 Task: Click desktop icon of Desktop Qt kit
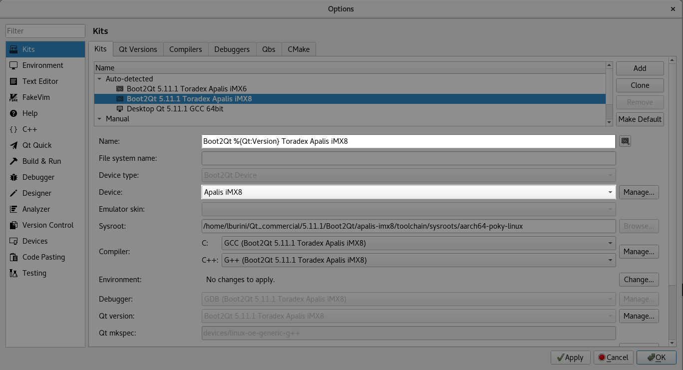(120, 109)
